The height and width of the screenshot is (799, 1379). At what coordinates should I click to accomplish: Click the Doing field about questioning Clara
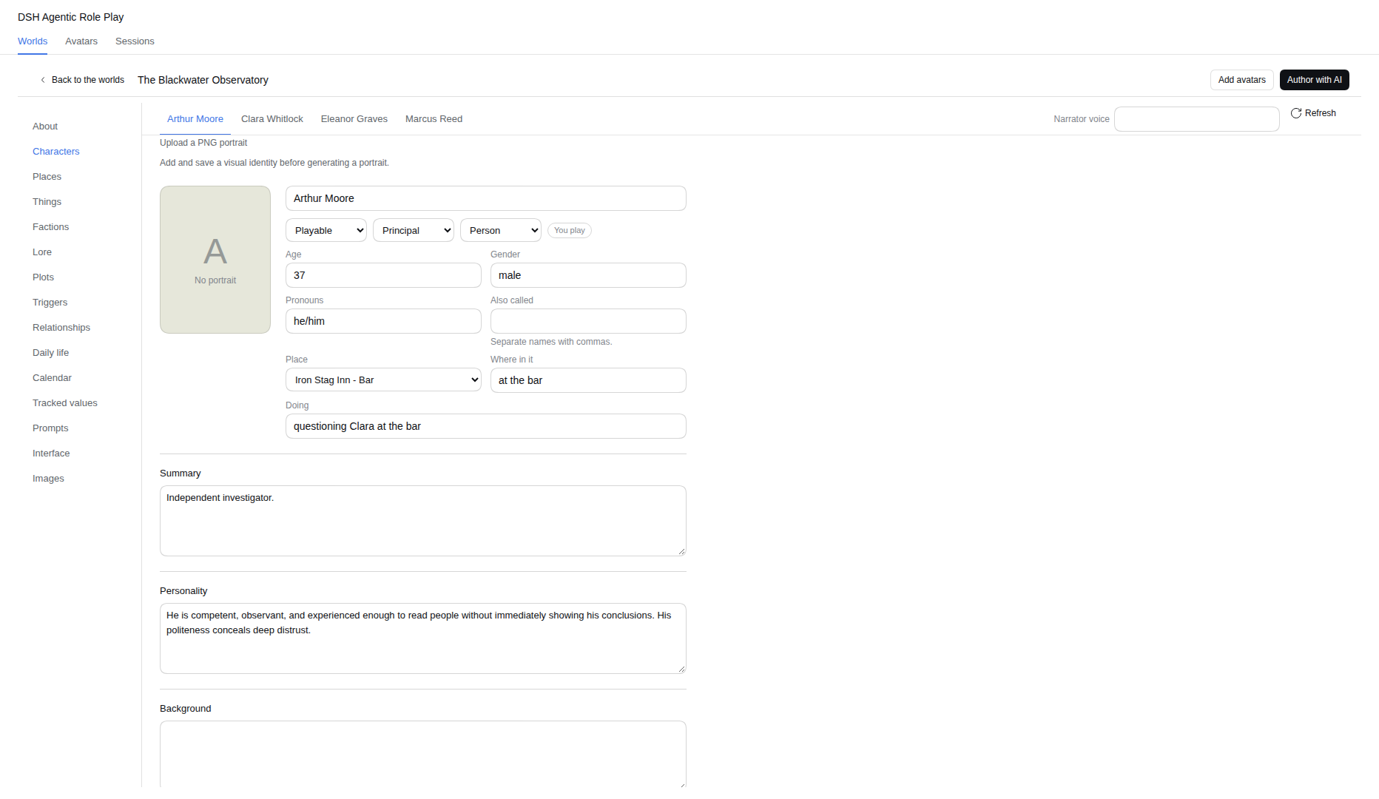pos(485,426)
